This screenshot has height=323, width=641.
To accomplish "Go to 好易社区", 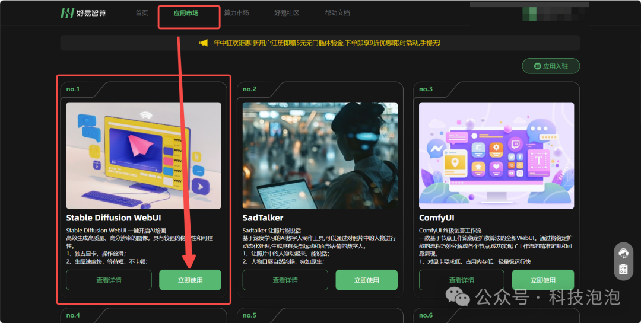I will (287, 13).
